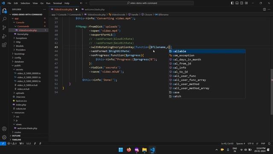Open clock and date in the taskbar
Screen dimensions: 273x154
click(x=261, y=150)
